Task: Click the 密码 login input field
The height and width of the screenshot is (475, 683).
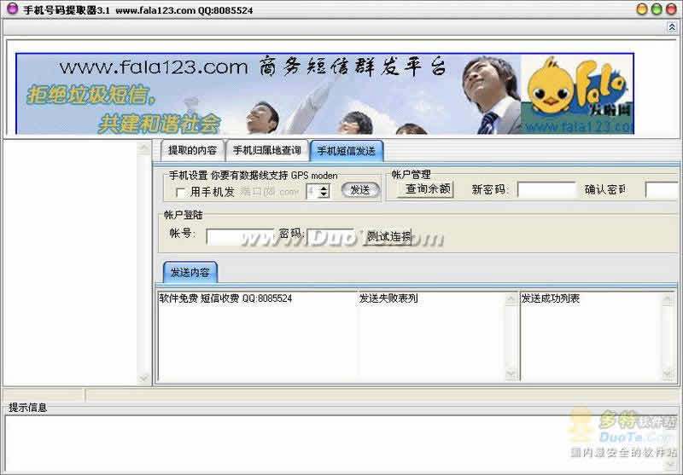Action: 330,236
